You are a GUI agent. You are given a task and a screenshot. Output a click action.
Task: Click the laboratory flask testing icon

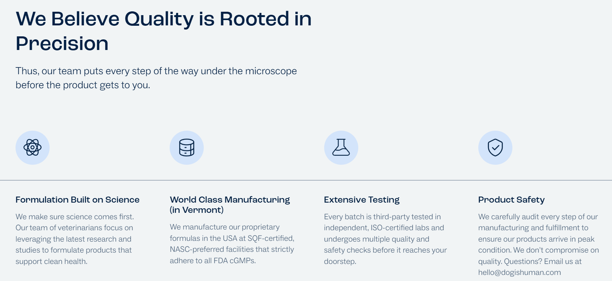[341, 148]
